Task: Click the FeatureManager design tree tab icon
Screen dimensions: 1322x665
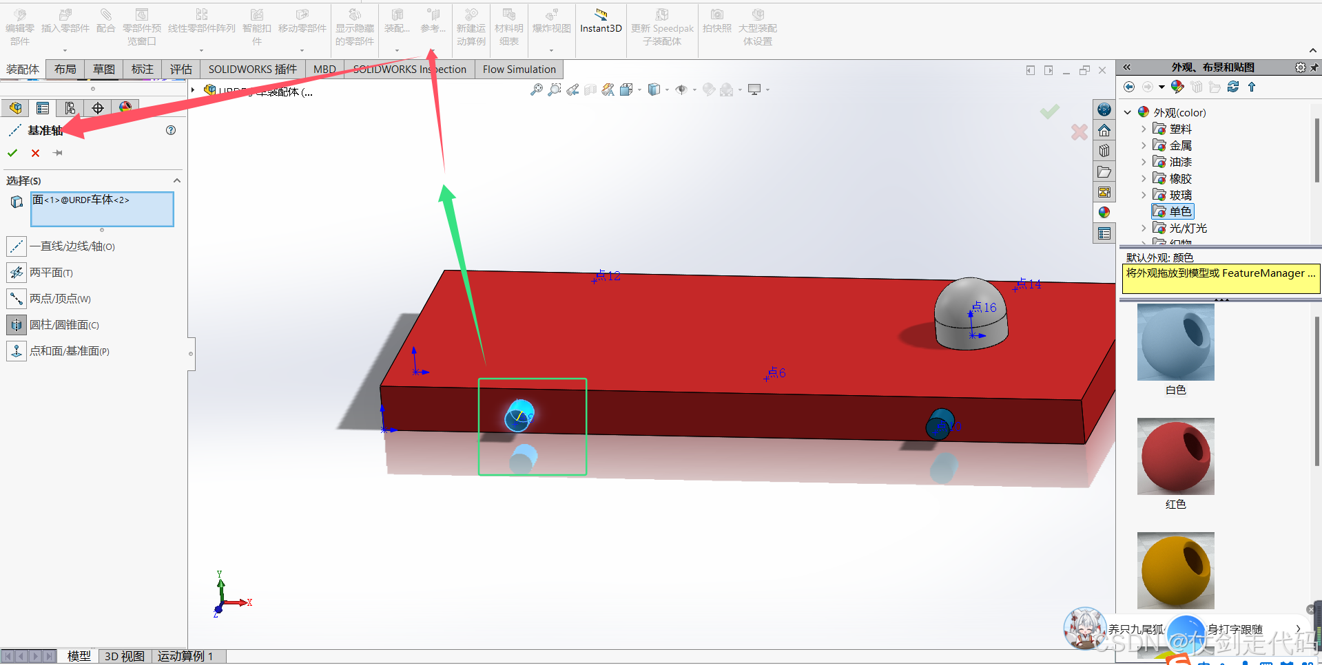Action: [x=15, y=108]
